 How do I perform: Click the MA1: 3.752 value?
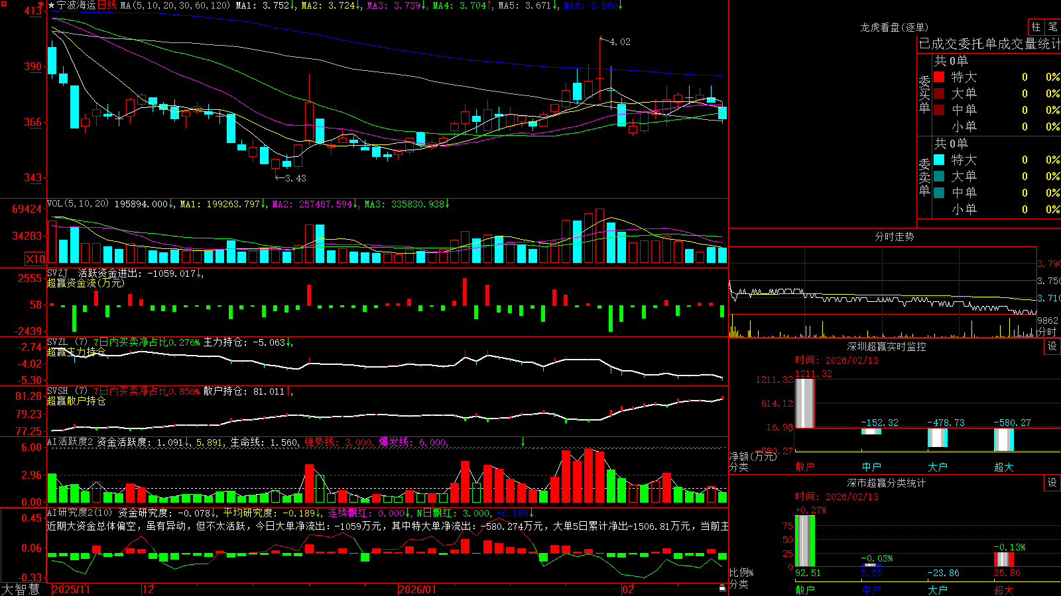[265, 5]
